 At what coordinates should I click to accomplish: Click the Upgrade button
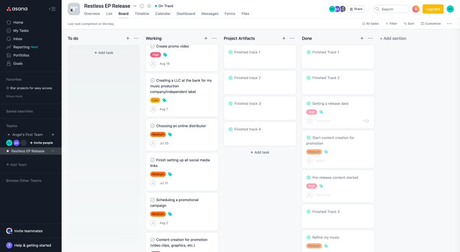(433, 9)
